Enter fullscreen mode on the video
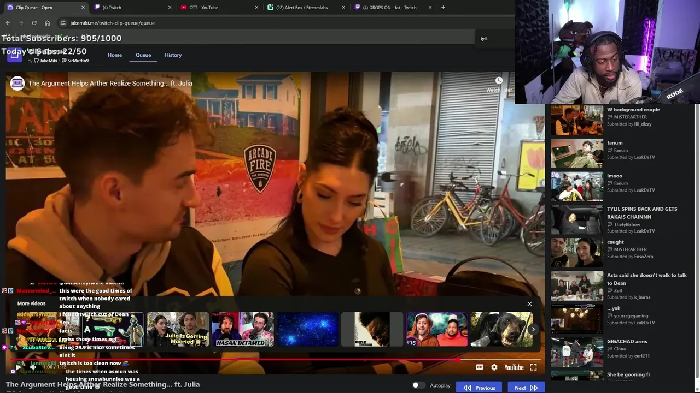Image resolution: width=700 pixels, height=393 pixels. [533, 367]
